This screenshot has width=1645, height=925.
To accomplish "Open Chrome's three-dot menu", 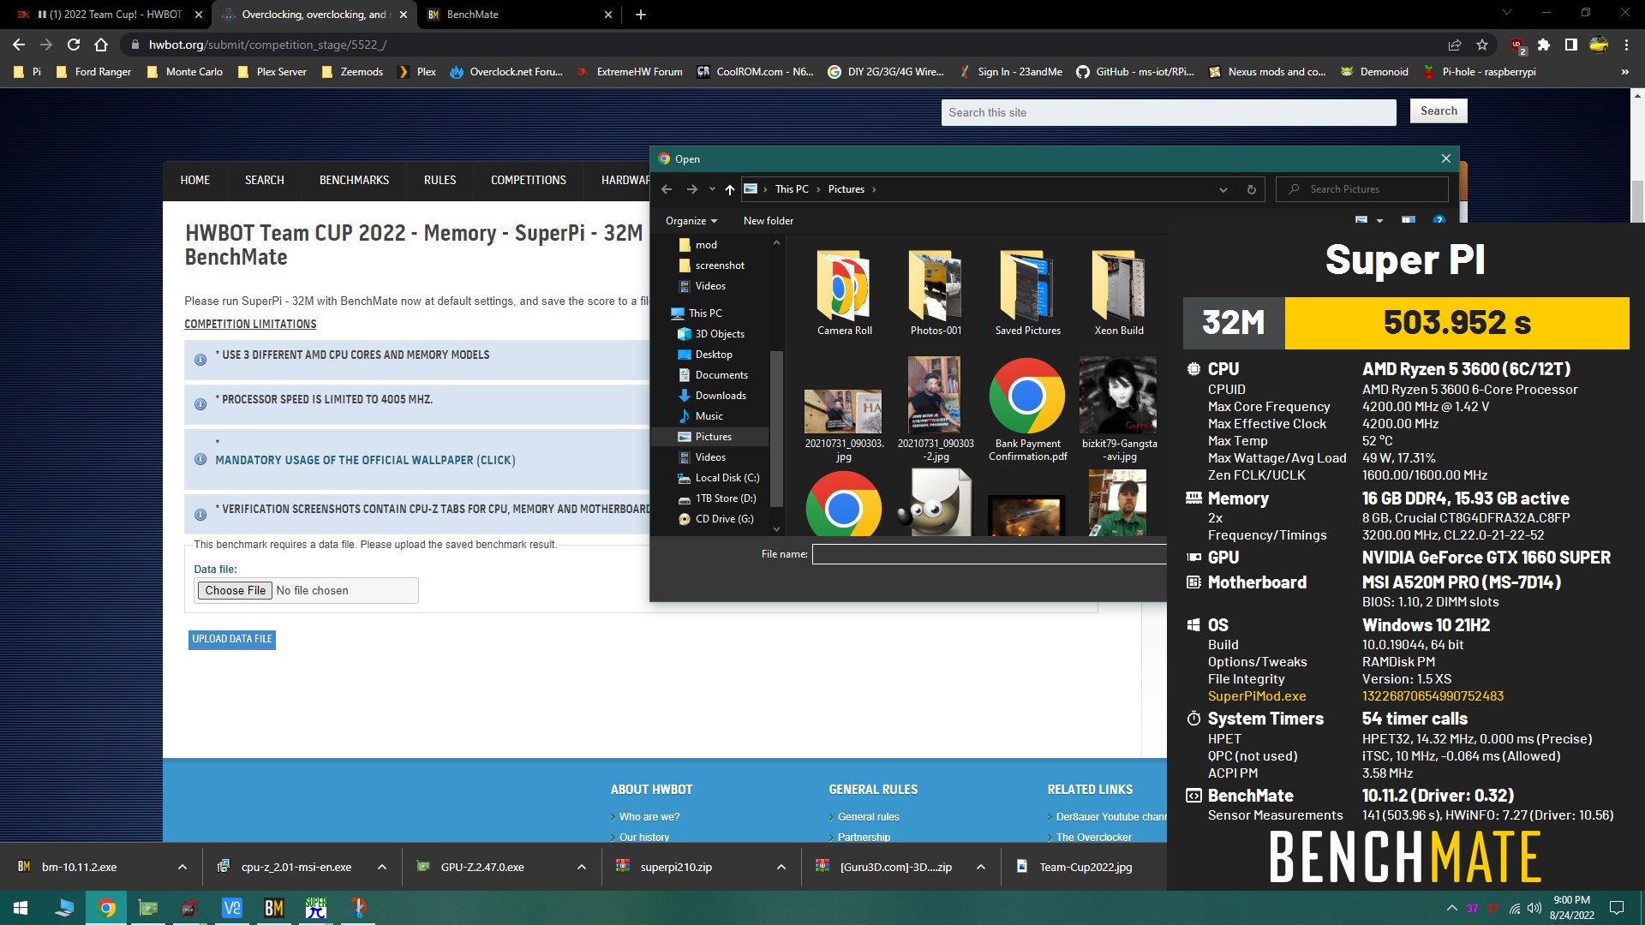I will (1626, 45).
